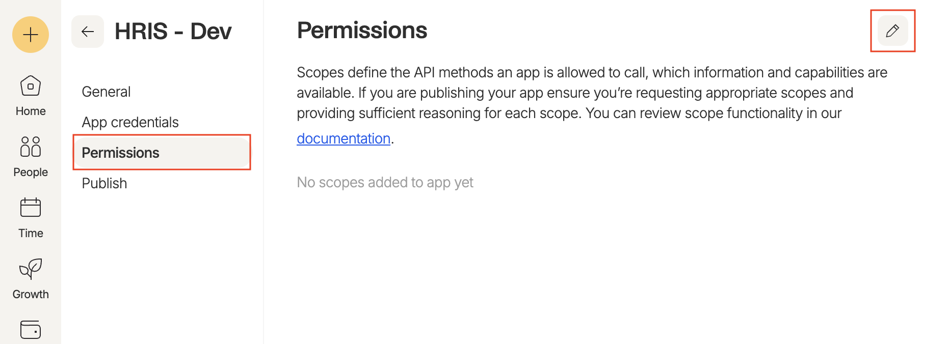The height and width of the screenshot is (344, 948).
Task: Open the Publish section
Action: pos(104,183)
